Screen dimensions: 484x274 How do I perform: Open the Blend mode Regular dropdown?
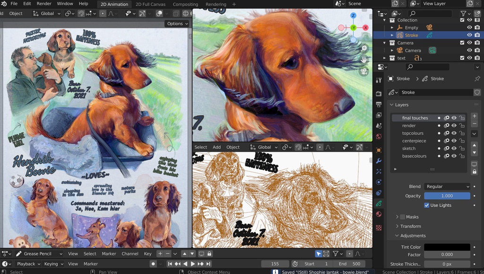(x=447, y=186)
